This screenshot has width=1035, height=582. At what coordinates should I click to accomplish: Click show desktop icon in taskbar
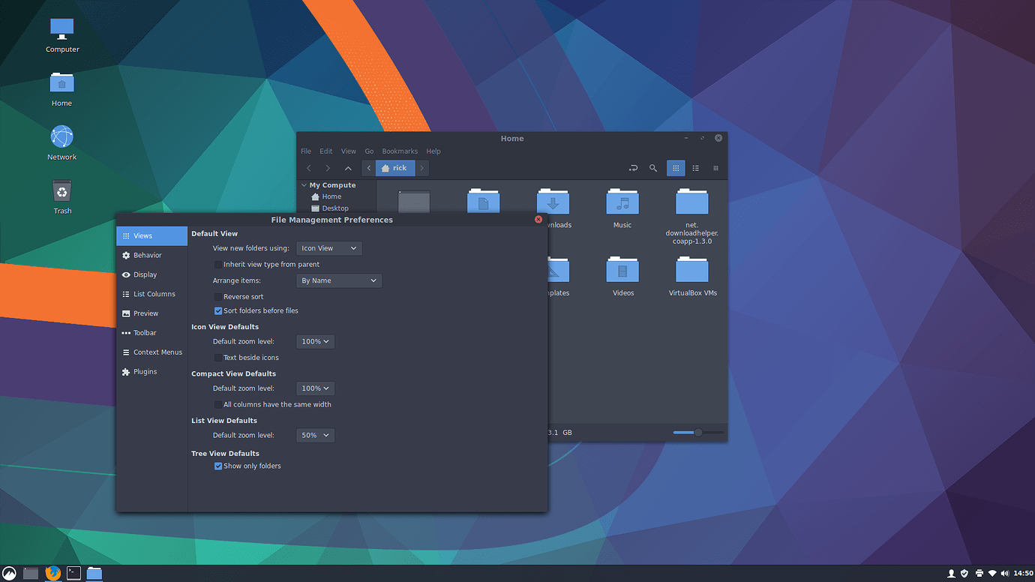point(31,573)
